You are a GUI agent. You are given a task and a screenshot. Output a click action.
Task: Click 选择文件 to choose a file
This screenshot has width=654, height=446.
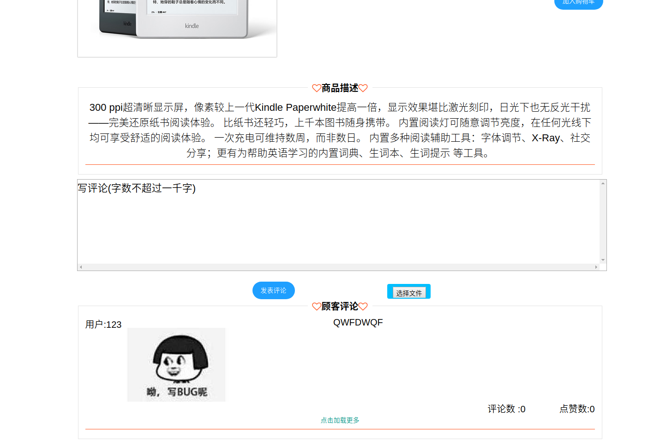409,292
